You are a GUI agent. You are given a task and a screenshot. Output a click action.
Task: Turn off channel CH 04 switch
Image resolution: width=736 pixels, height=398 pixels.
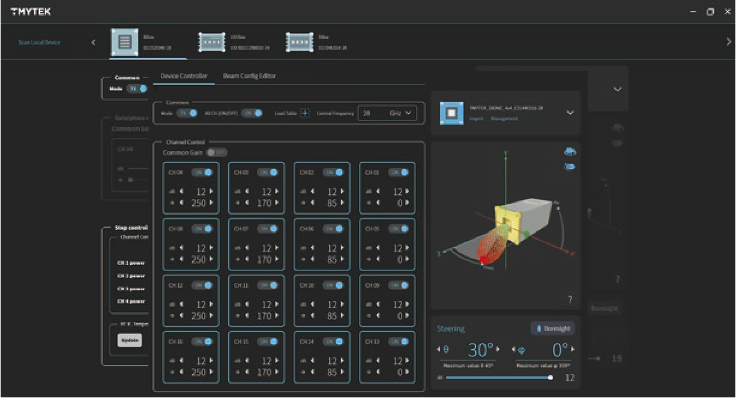click(x=202, y=173)
